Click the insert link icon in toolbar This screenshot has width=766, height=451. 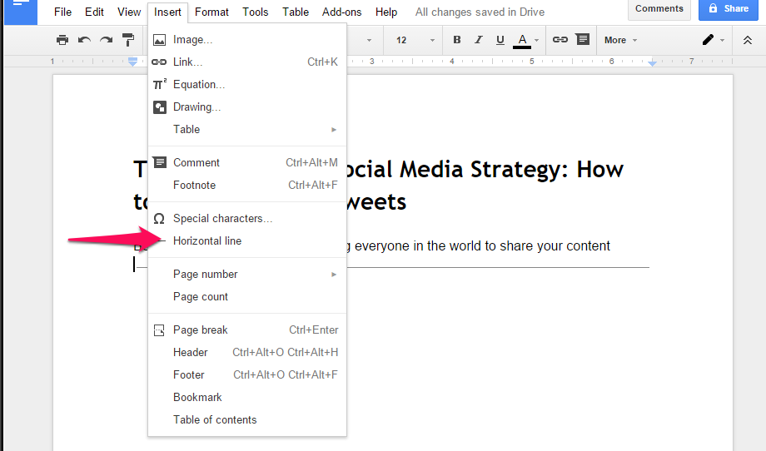click(560, 40)
